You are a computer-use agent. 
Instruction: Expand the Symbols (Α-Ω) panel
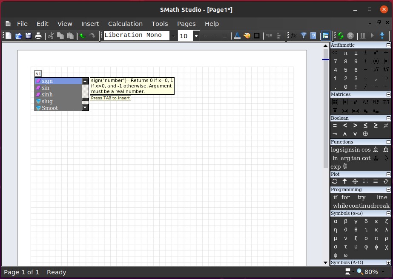(x=388, y=263)
